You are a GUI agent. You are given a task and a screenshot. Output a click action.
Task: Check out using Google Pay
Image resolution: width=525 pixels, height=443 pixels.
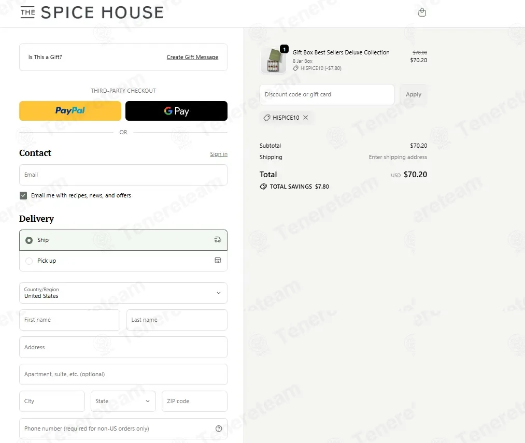pos(176,111)
